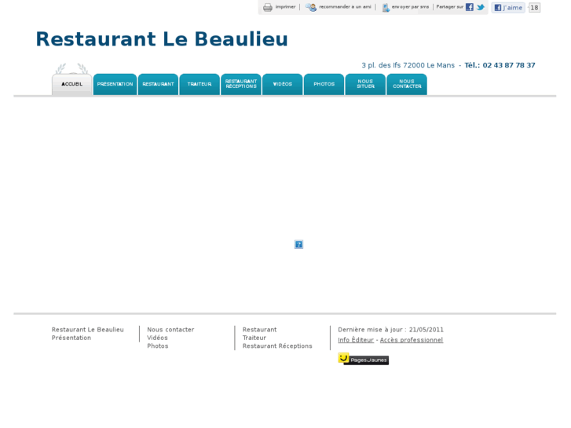The width and height of the screenshot is (571, 428).
Task: Click the send by SMS phone icon
Action: tap(386, 7)
